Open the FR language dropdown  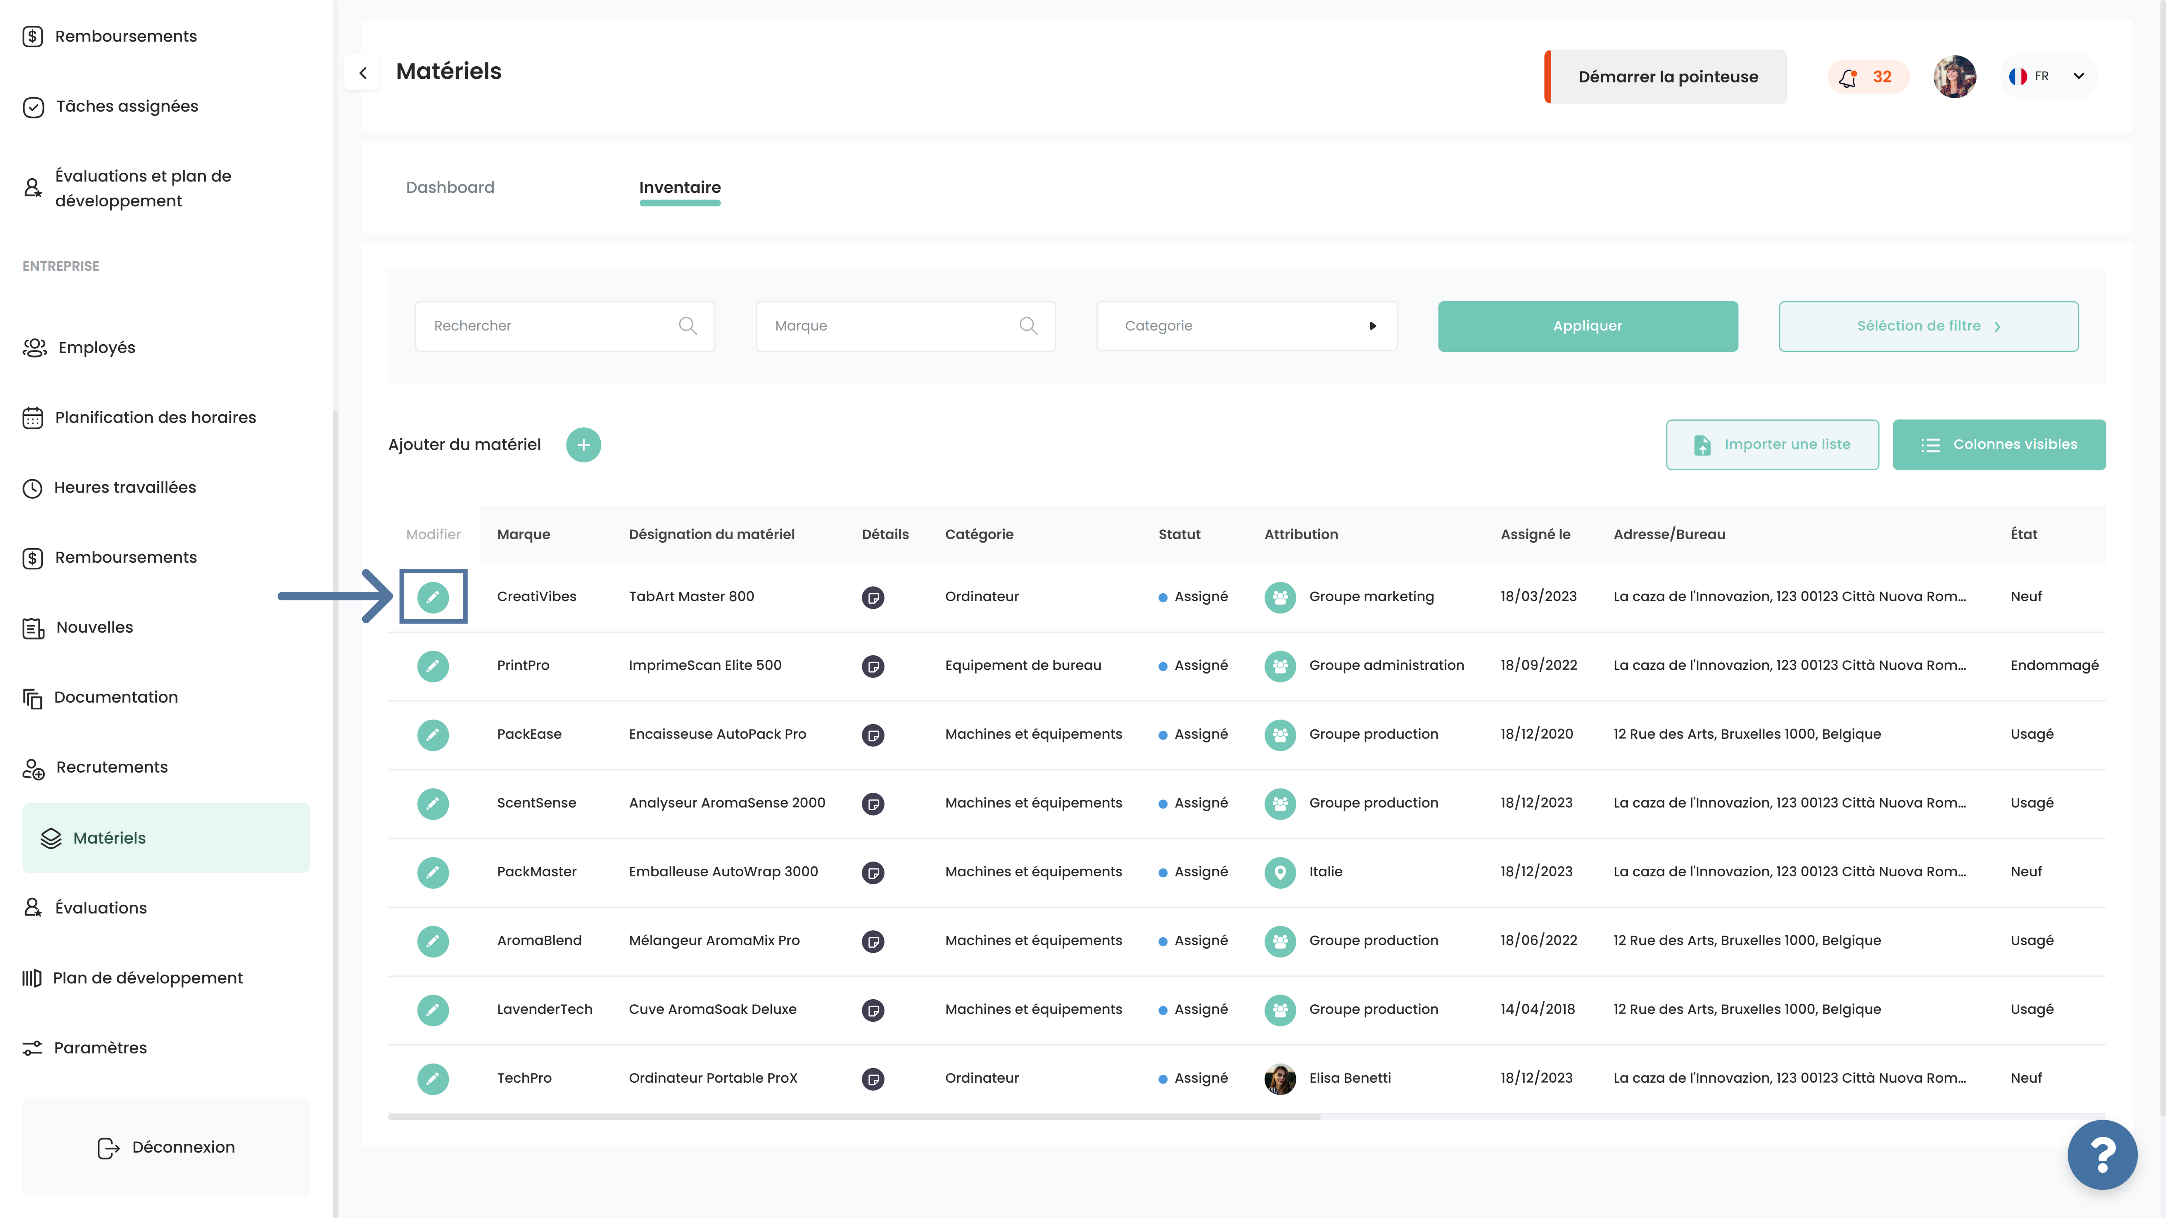pyautogui.click(x=2048, y=77)
